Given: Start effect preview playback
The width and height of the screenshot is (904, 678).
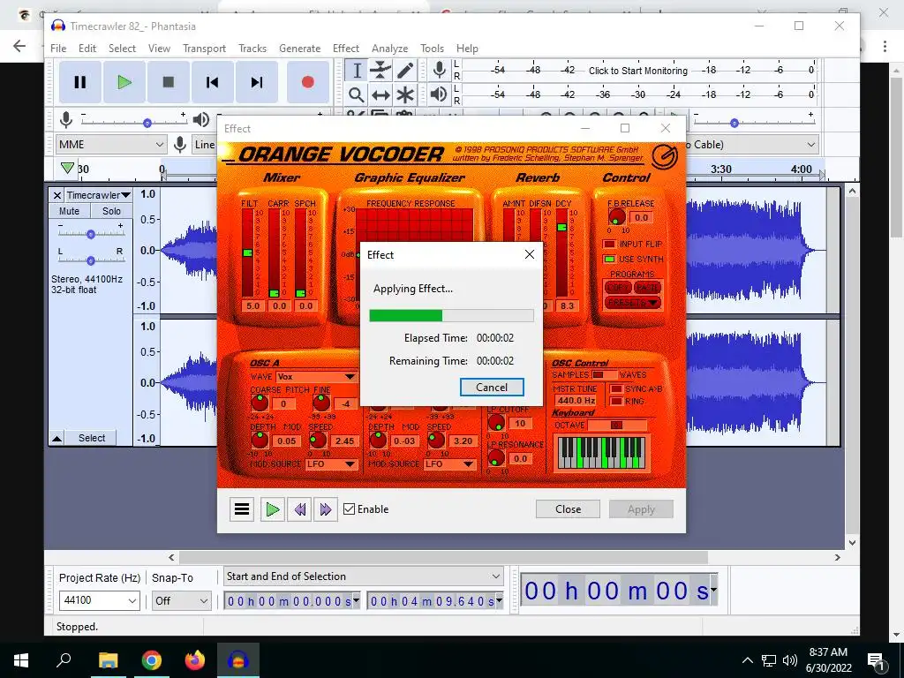Looking at the screenshot, I should [272, 509].
